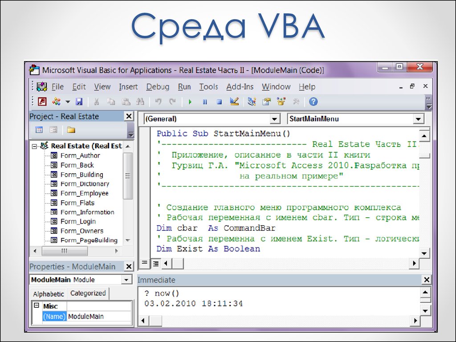Screen dimensions: 456x342
Task: Open Find with the binoculars icon
Action: coord(140,102)
